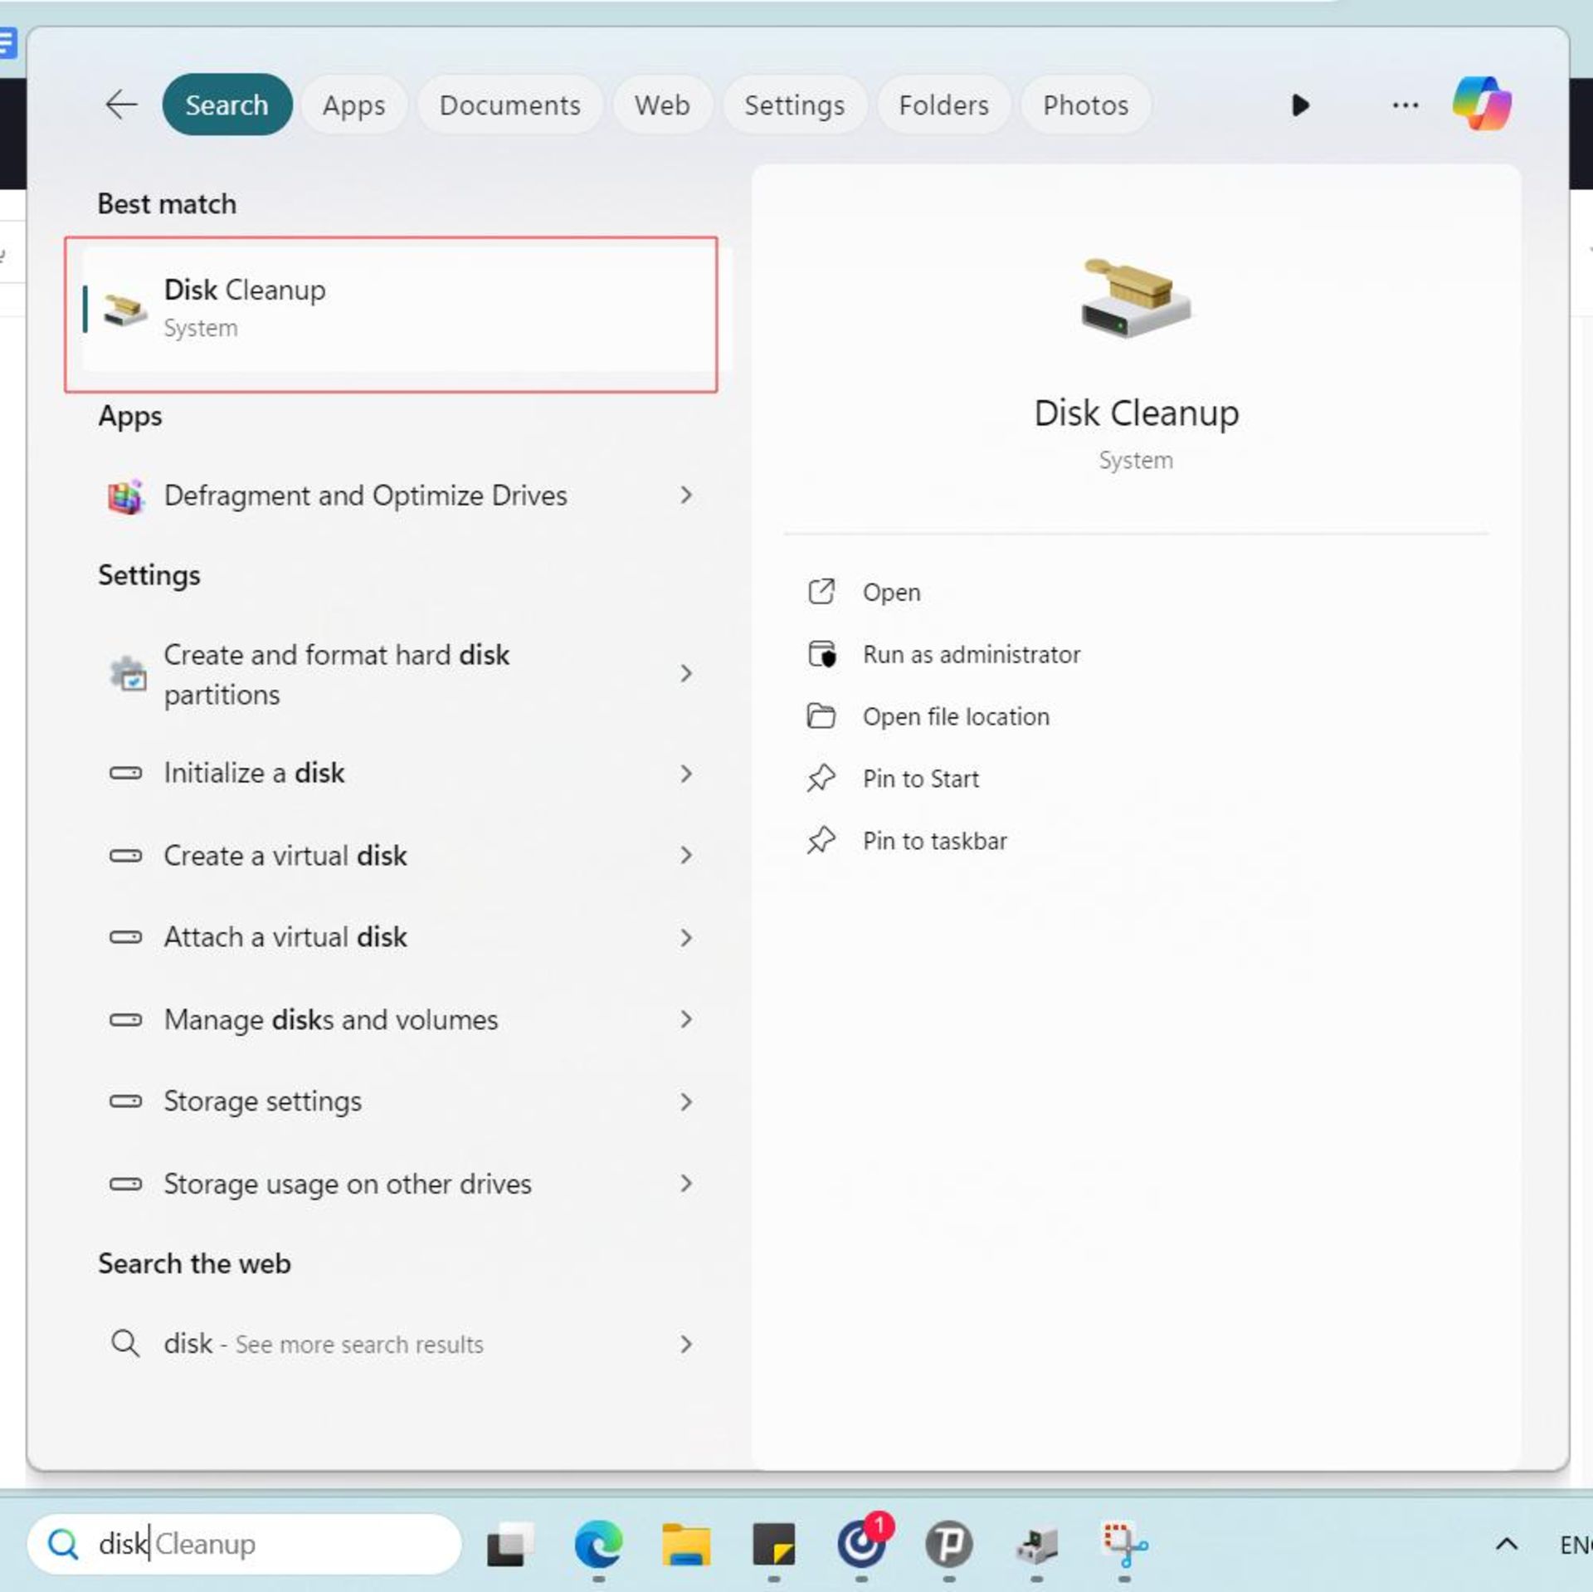The image size is (1593, 1592).
Task: Open Disk Cleanup file location
Action: tap(955, 715)
